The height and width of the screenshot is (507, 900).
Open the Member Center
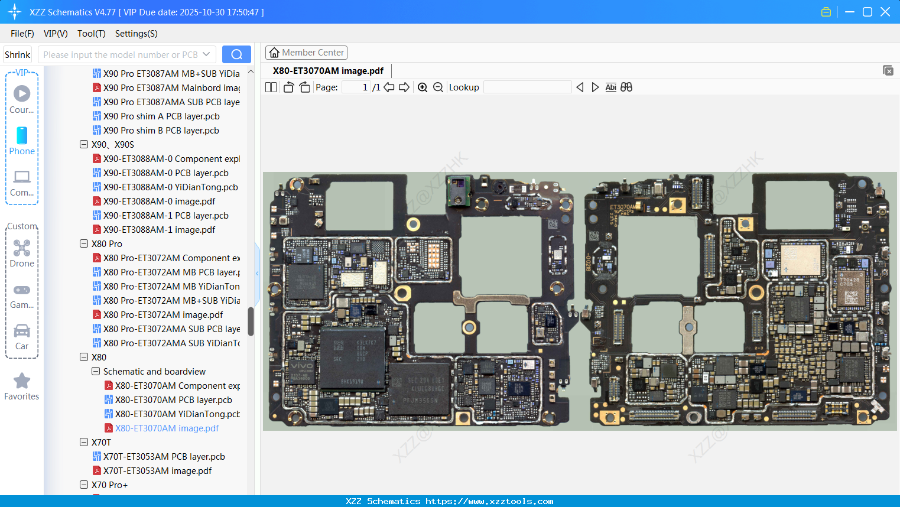tap(306, 52)
